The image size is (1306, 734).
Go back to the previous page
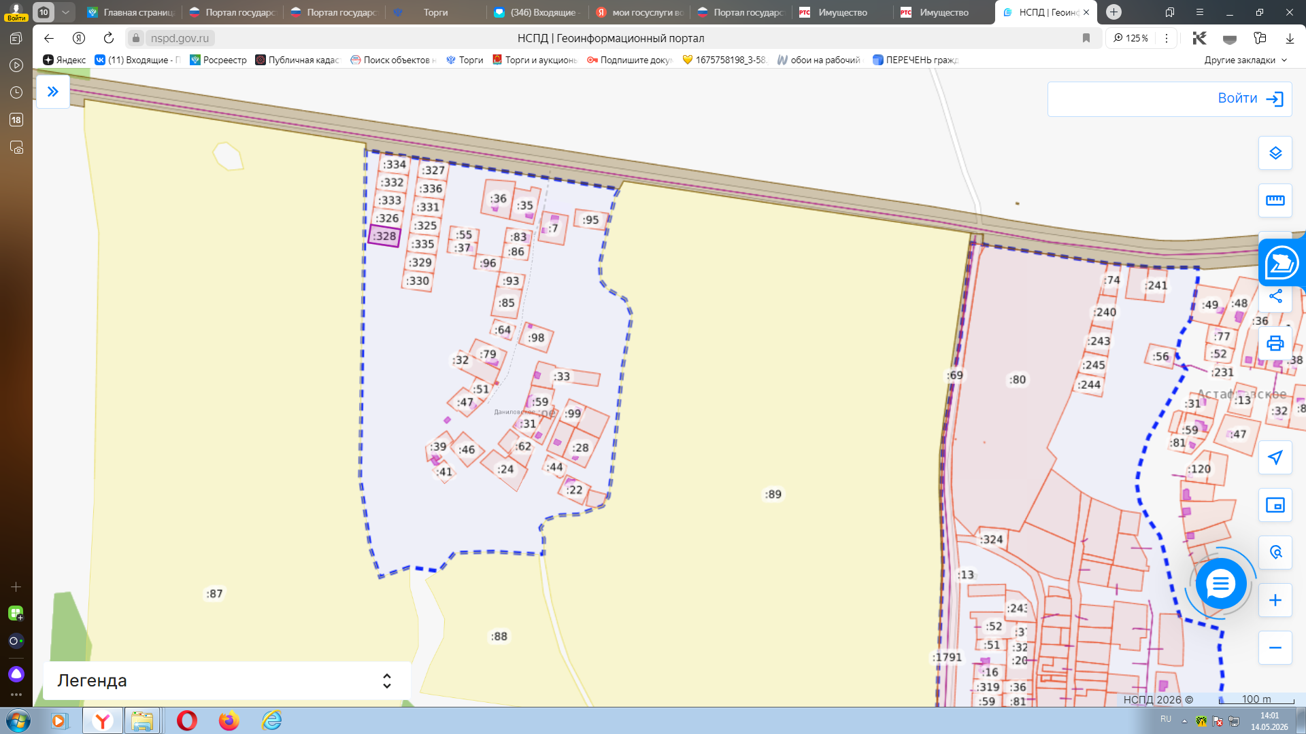coord(49,38)
